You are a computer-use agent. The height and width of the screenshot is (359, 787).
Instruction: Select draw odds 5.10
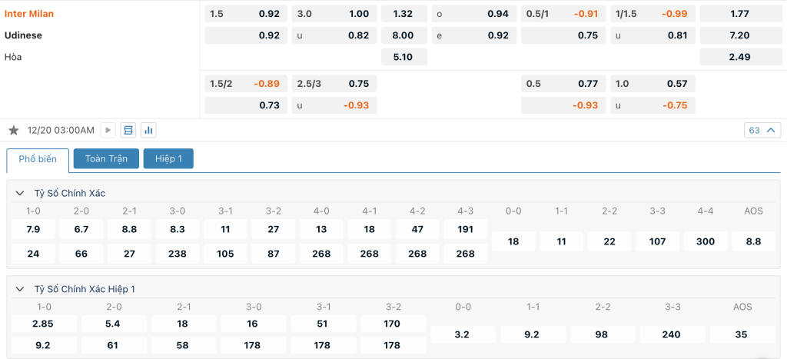click(404, 57)
